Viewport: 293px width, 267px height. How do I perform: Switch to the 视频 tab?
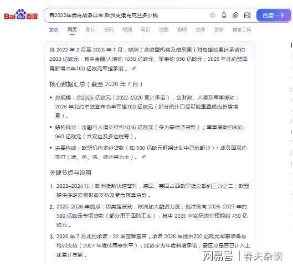pyautogui.click(x=127, y=30)
